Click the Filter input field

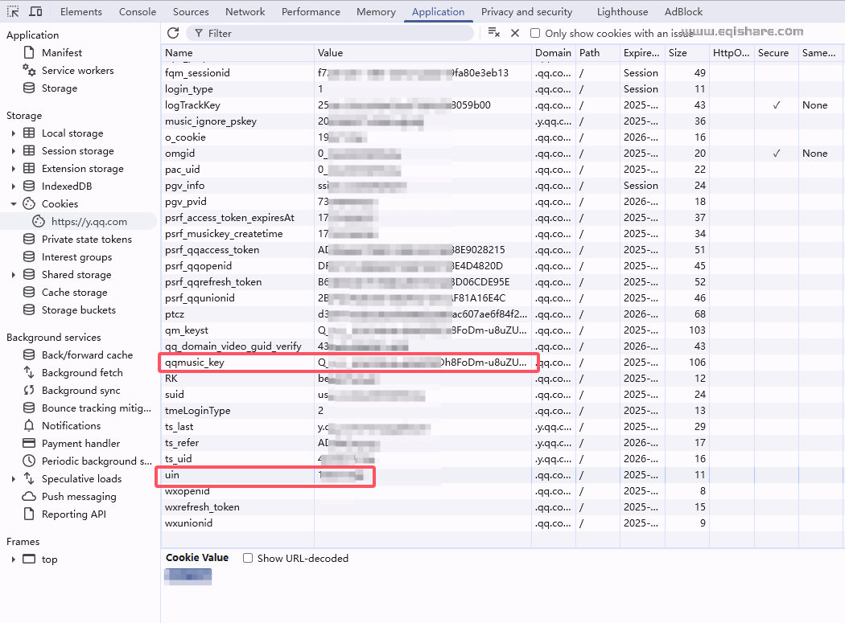point(338,34)
